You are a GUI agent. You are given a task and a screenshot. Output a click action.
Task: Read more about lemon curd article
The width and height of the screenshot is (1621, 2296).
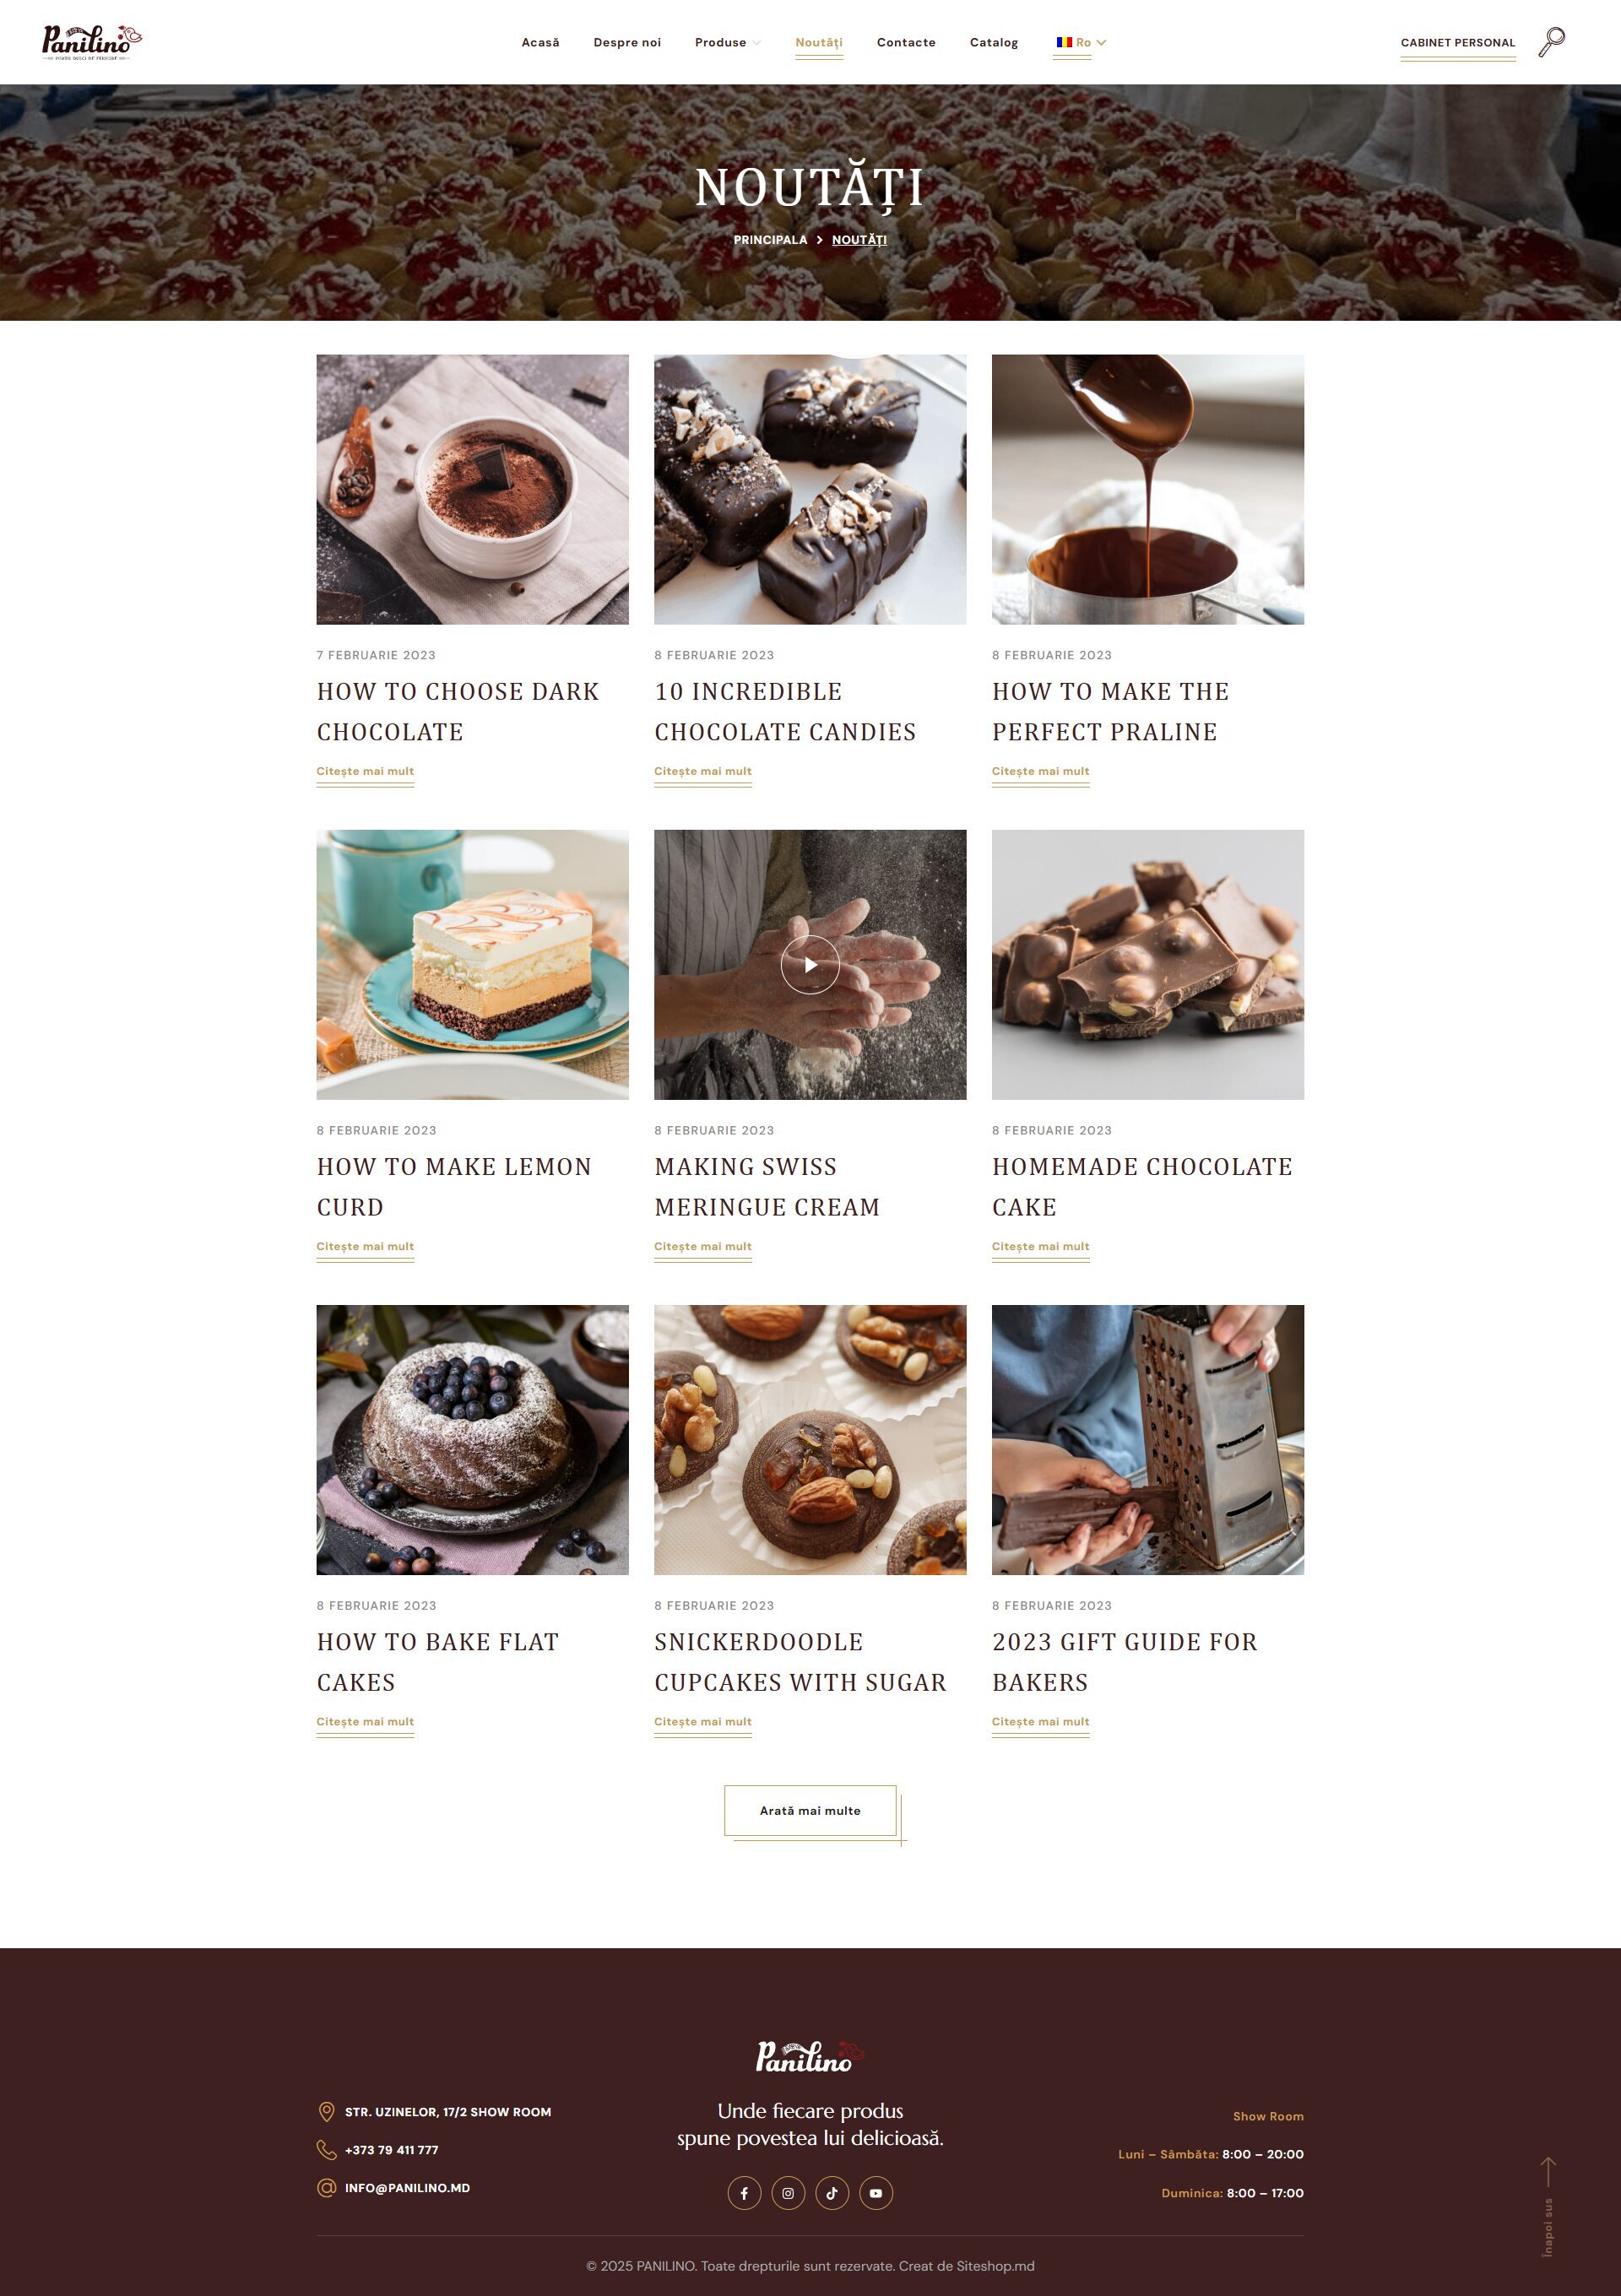coord(365,1246)
